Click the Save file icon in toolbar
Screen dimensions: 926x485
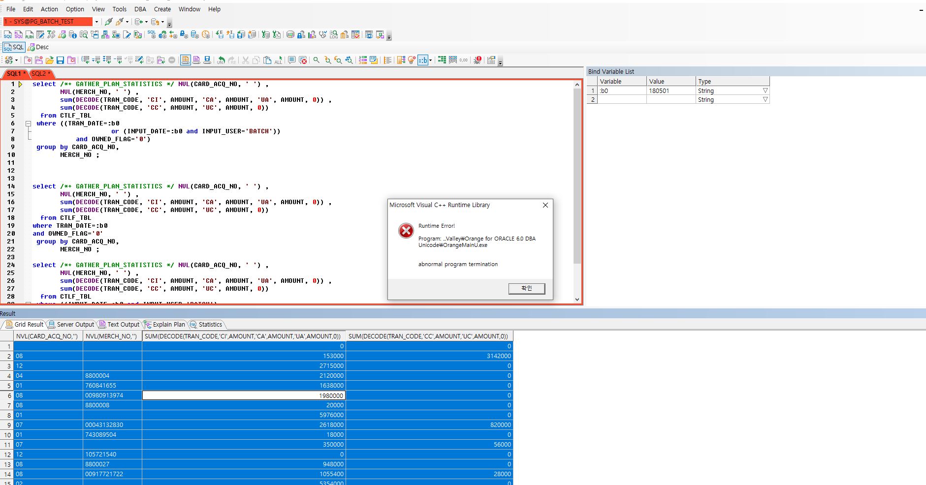point(61,60)
